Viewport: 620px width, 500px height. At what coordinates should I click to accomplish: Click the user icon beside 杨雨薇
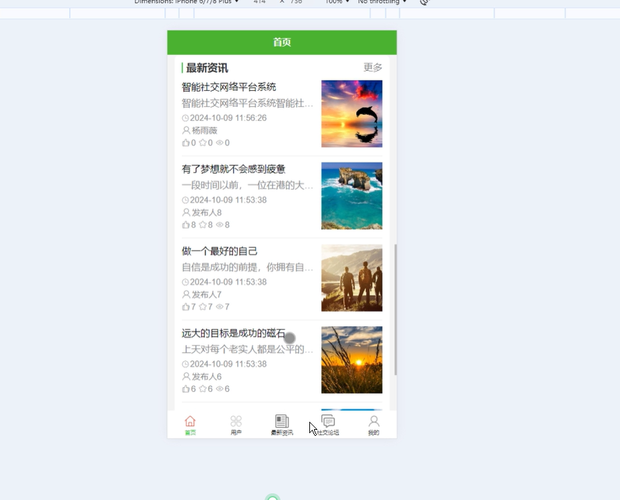pos(186,130)
